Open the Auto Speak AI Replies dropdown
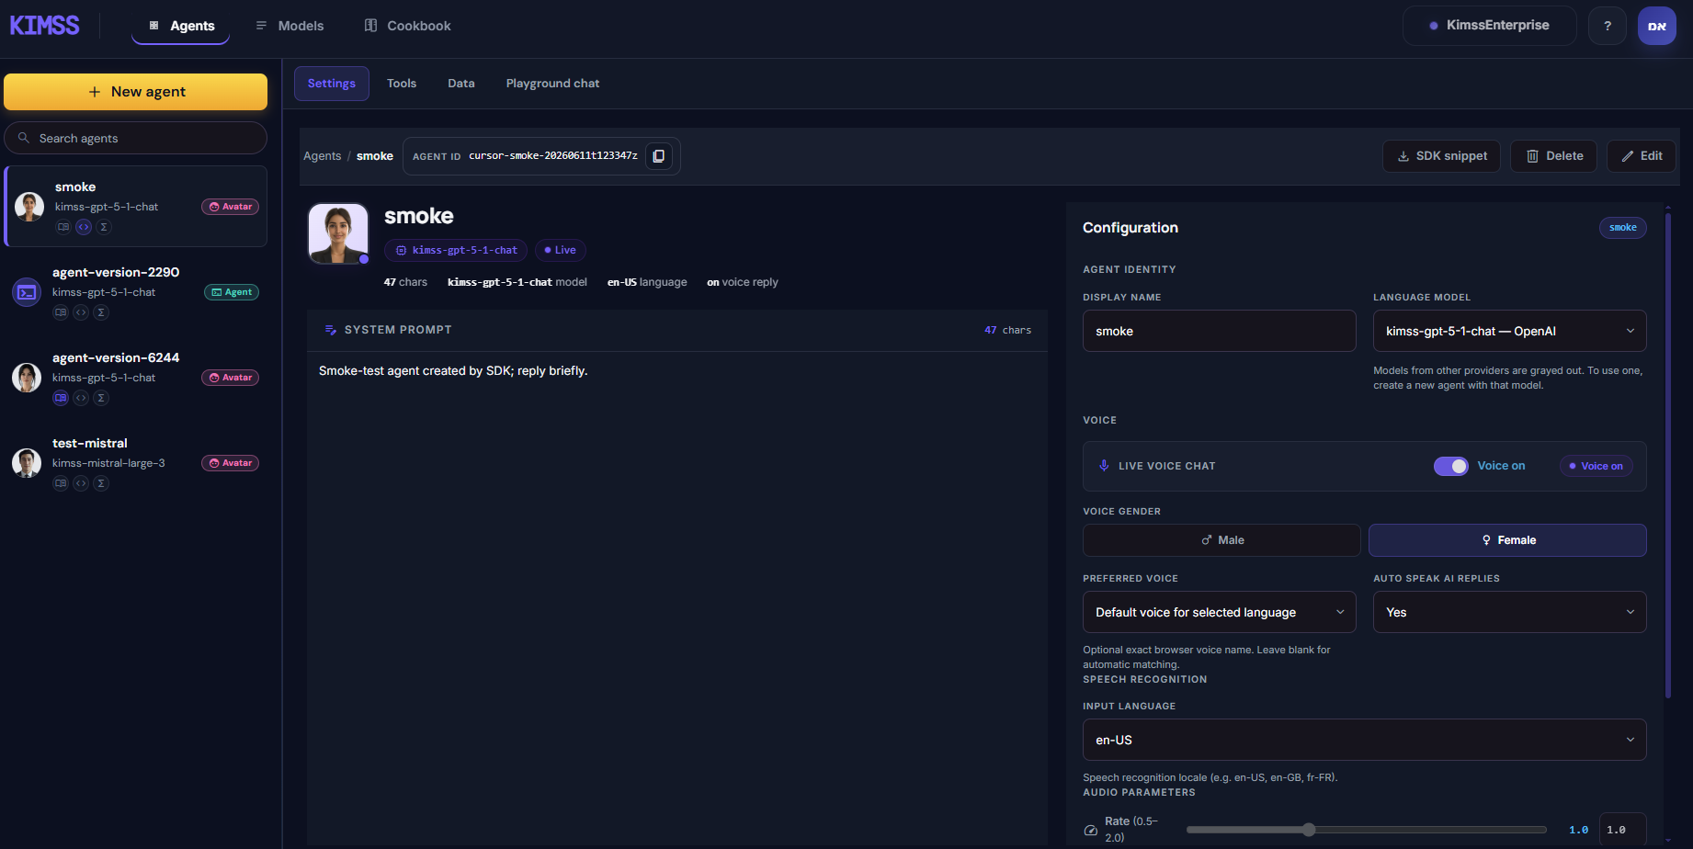The height and width of the screenshot is (849, 1693). click(x=1509, y=612)
